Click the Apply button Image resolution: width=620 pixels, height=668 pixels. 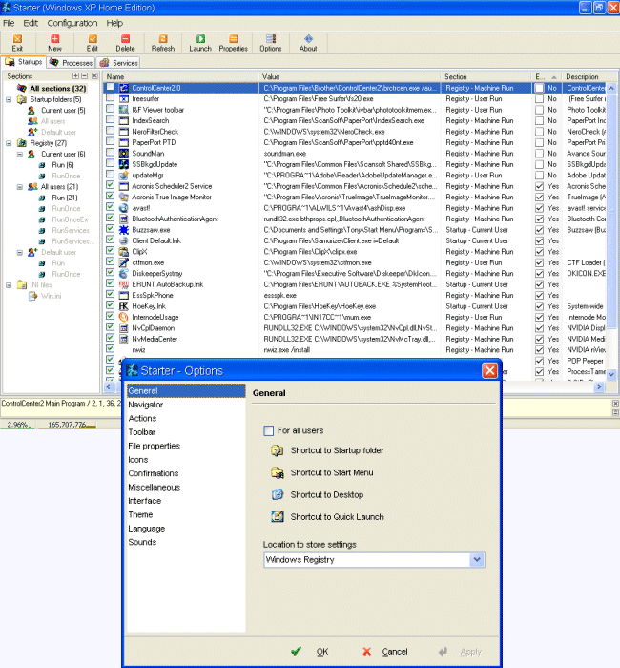tap(461, 652)
